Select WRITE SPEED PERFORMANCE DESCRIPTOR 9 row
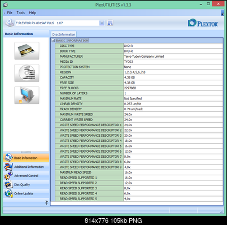227x225 pixels. coord(139,167)
